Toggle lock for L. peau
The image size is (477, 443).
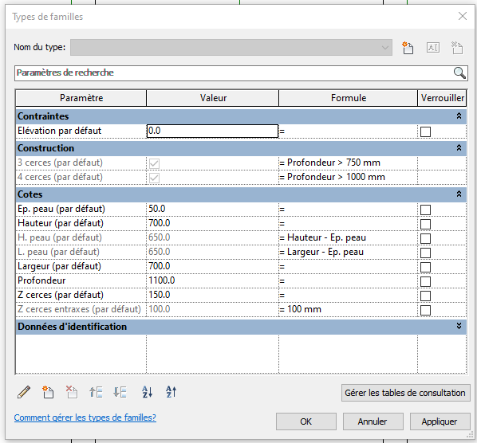pos(425,253)
